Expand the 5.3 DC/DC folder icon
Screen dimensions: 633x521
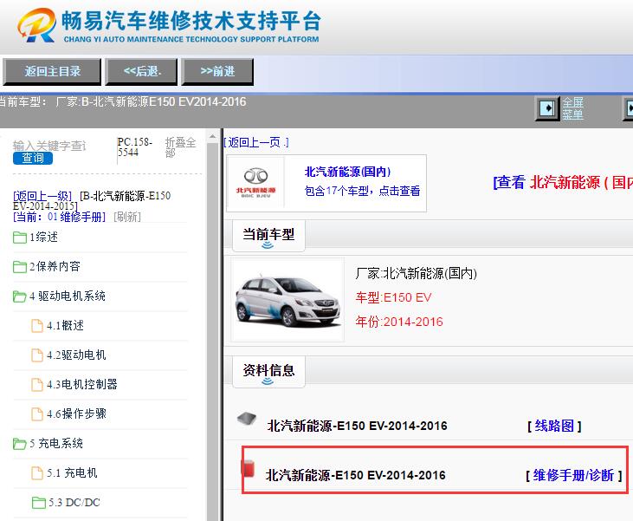(x=39, y=503)
